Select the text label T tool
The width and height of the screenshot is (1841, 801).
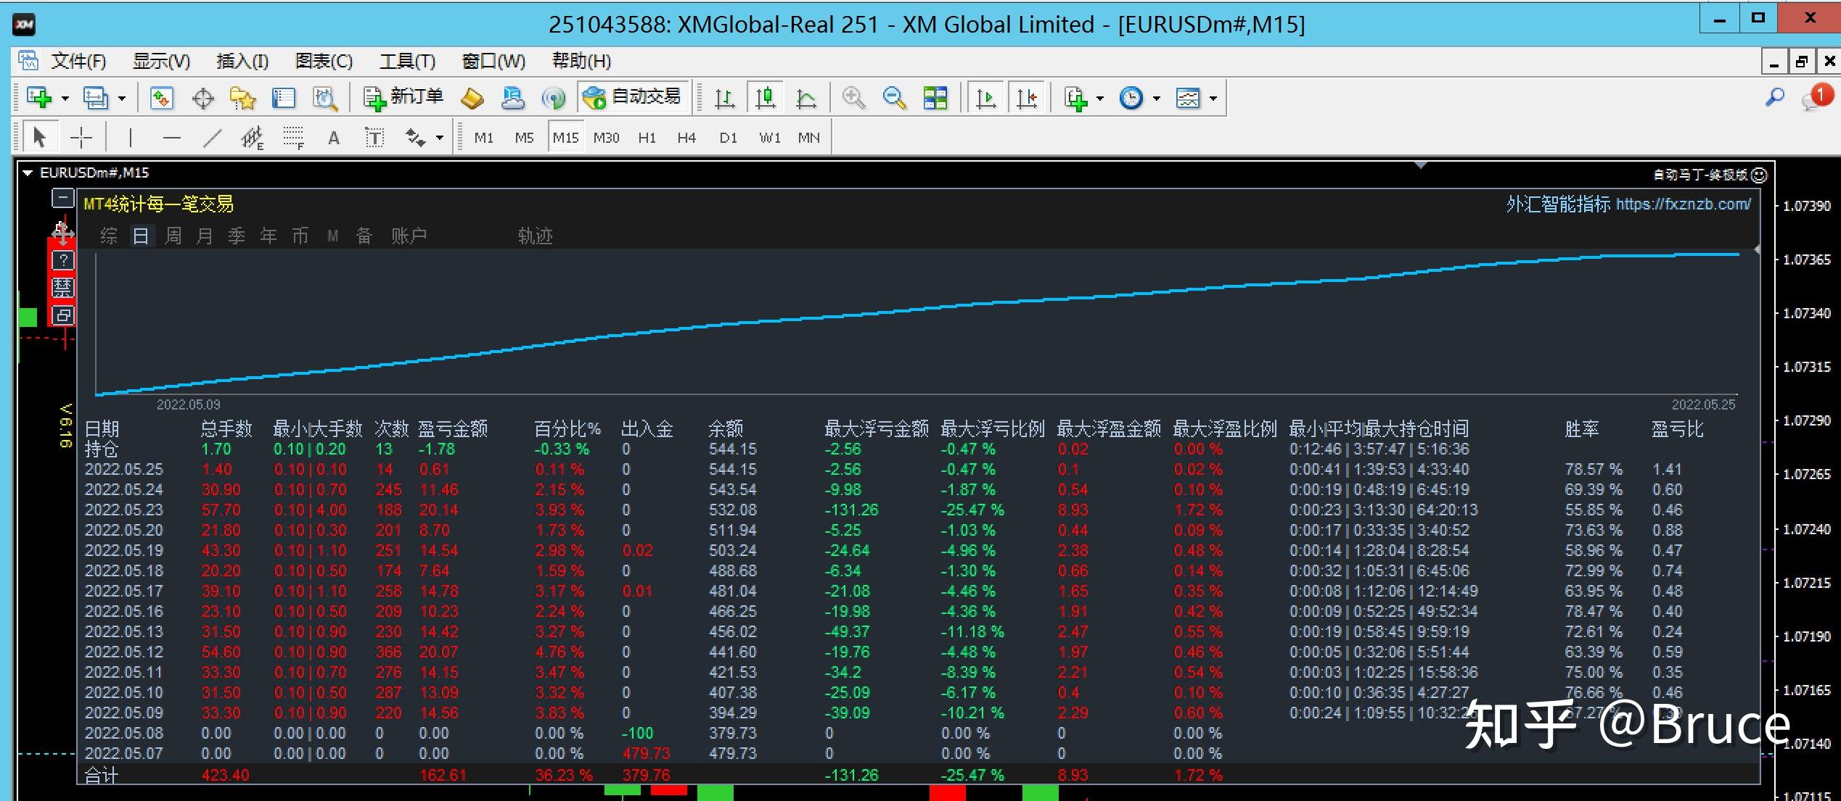point(374,138)
